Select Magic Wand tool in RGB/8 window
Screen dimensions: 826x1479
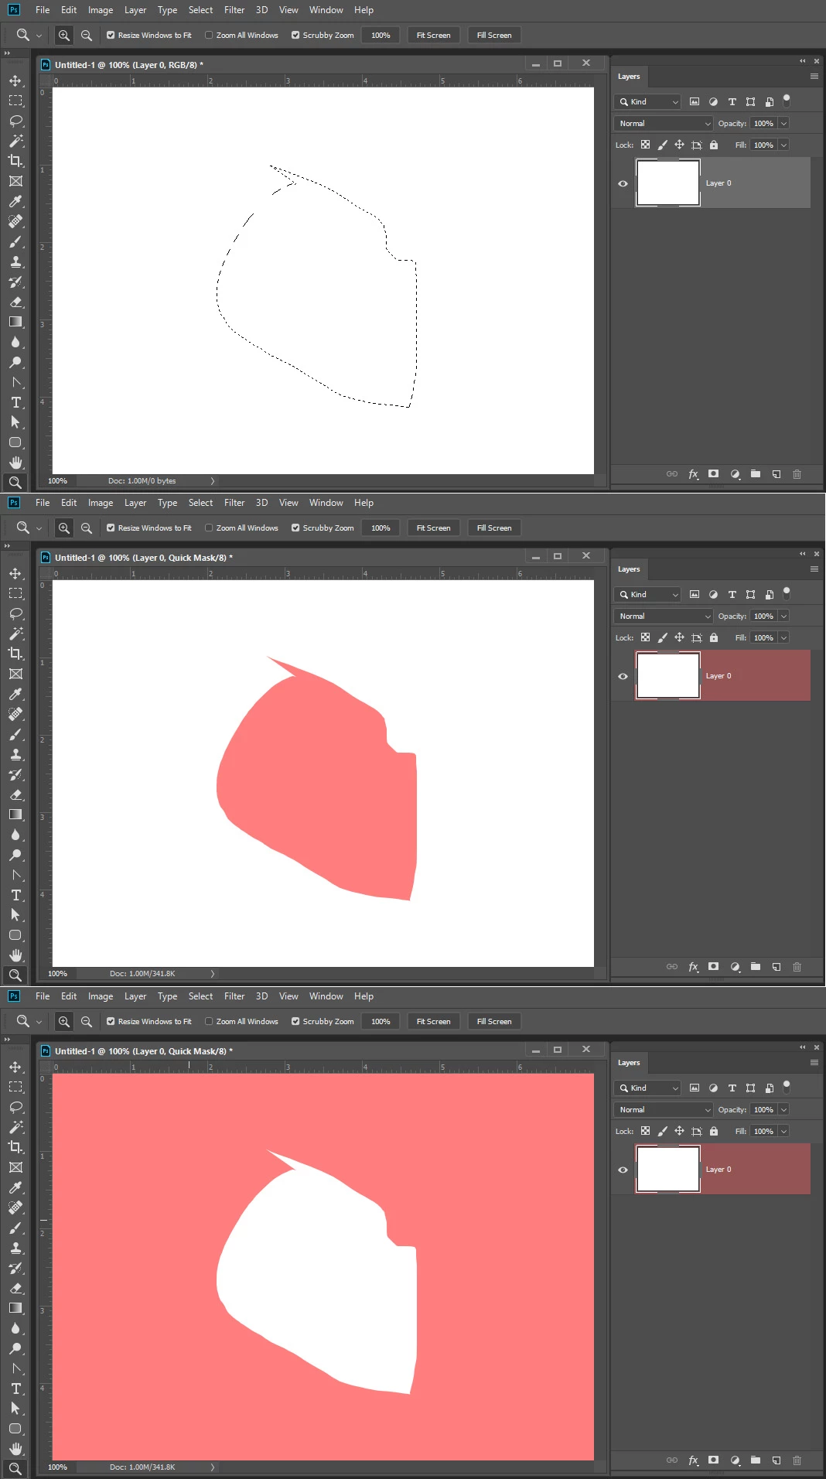(x=15, y=141)
